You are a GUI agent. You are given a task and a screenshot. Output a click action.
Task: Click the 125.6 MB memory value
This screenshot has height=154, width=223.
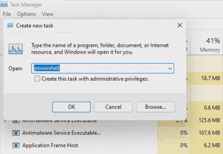pyautogui.click(x=209, y=120)
